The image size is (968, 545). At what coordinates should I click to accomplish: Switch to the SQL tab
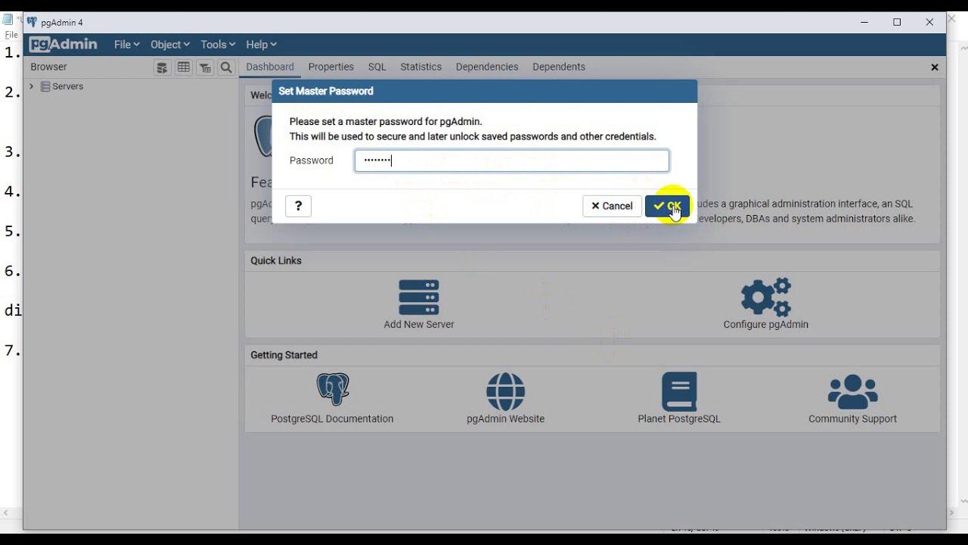coord(377,67)
